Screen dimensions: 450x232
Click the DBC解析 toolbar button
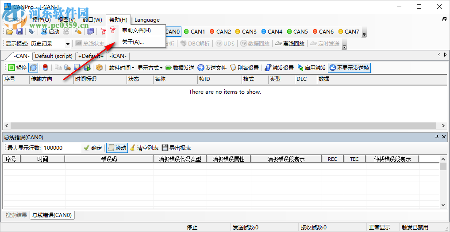click(x=195, y=44)
